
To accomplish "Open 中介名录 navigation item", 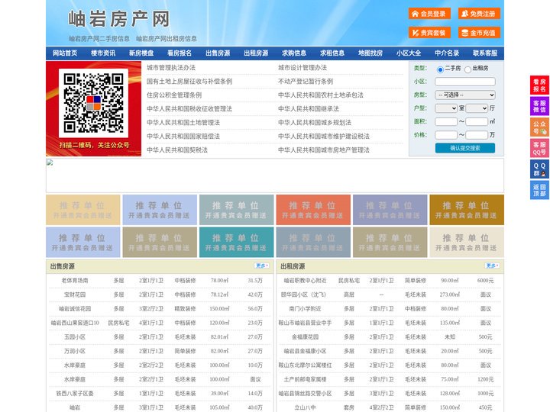I will [447, 53].
